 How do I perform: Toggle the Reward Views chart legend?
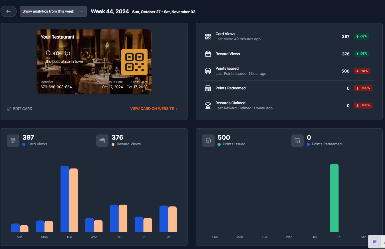[126, 144]
